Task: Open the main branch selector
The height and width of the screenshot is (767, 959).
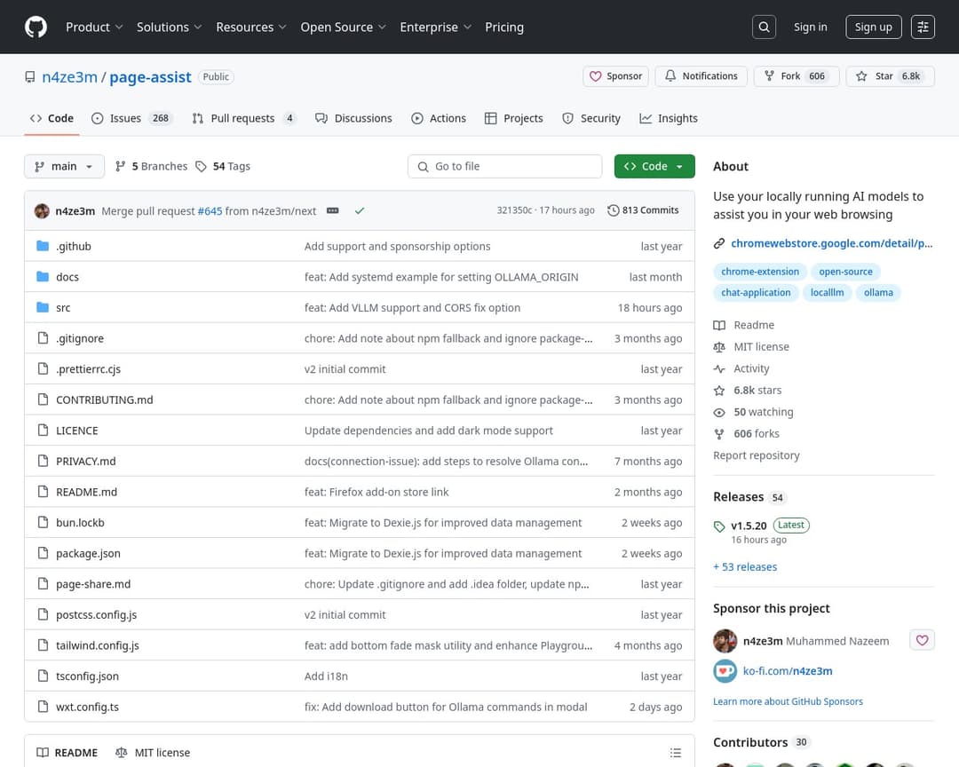Action: 64,166
